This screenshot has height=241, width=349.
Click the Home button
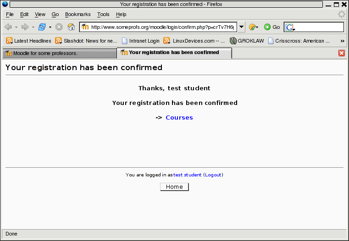(x=174, y=187)
